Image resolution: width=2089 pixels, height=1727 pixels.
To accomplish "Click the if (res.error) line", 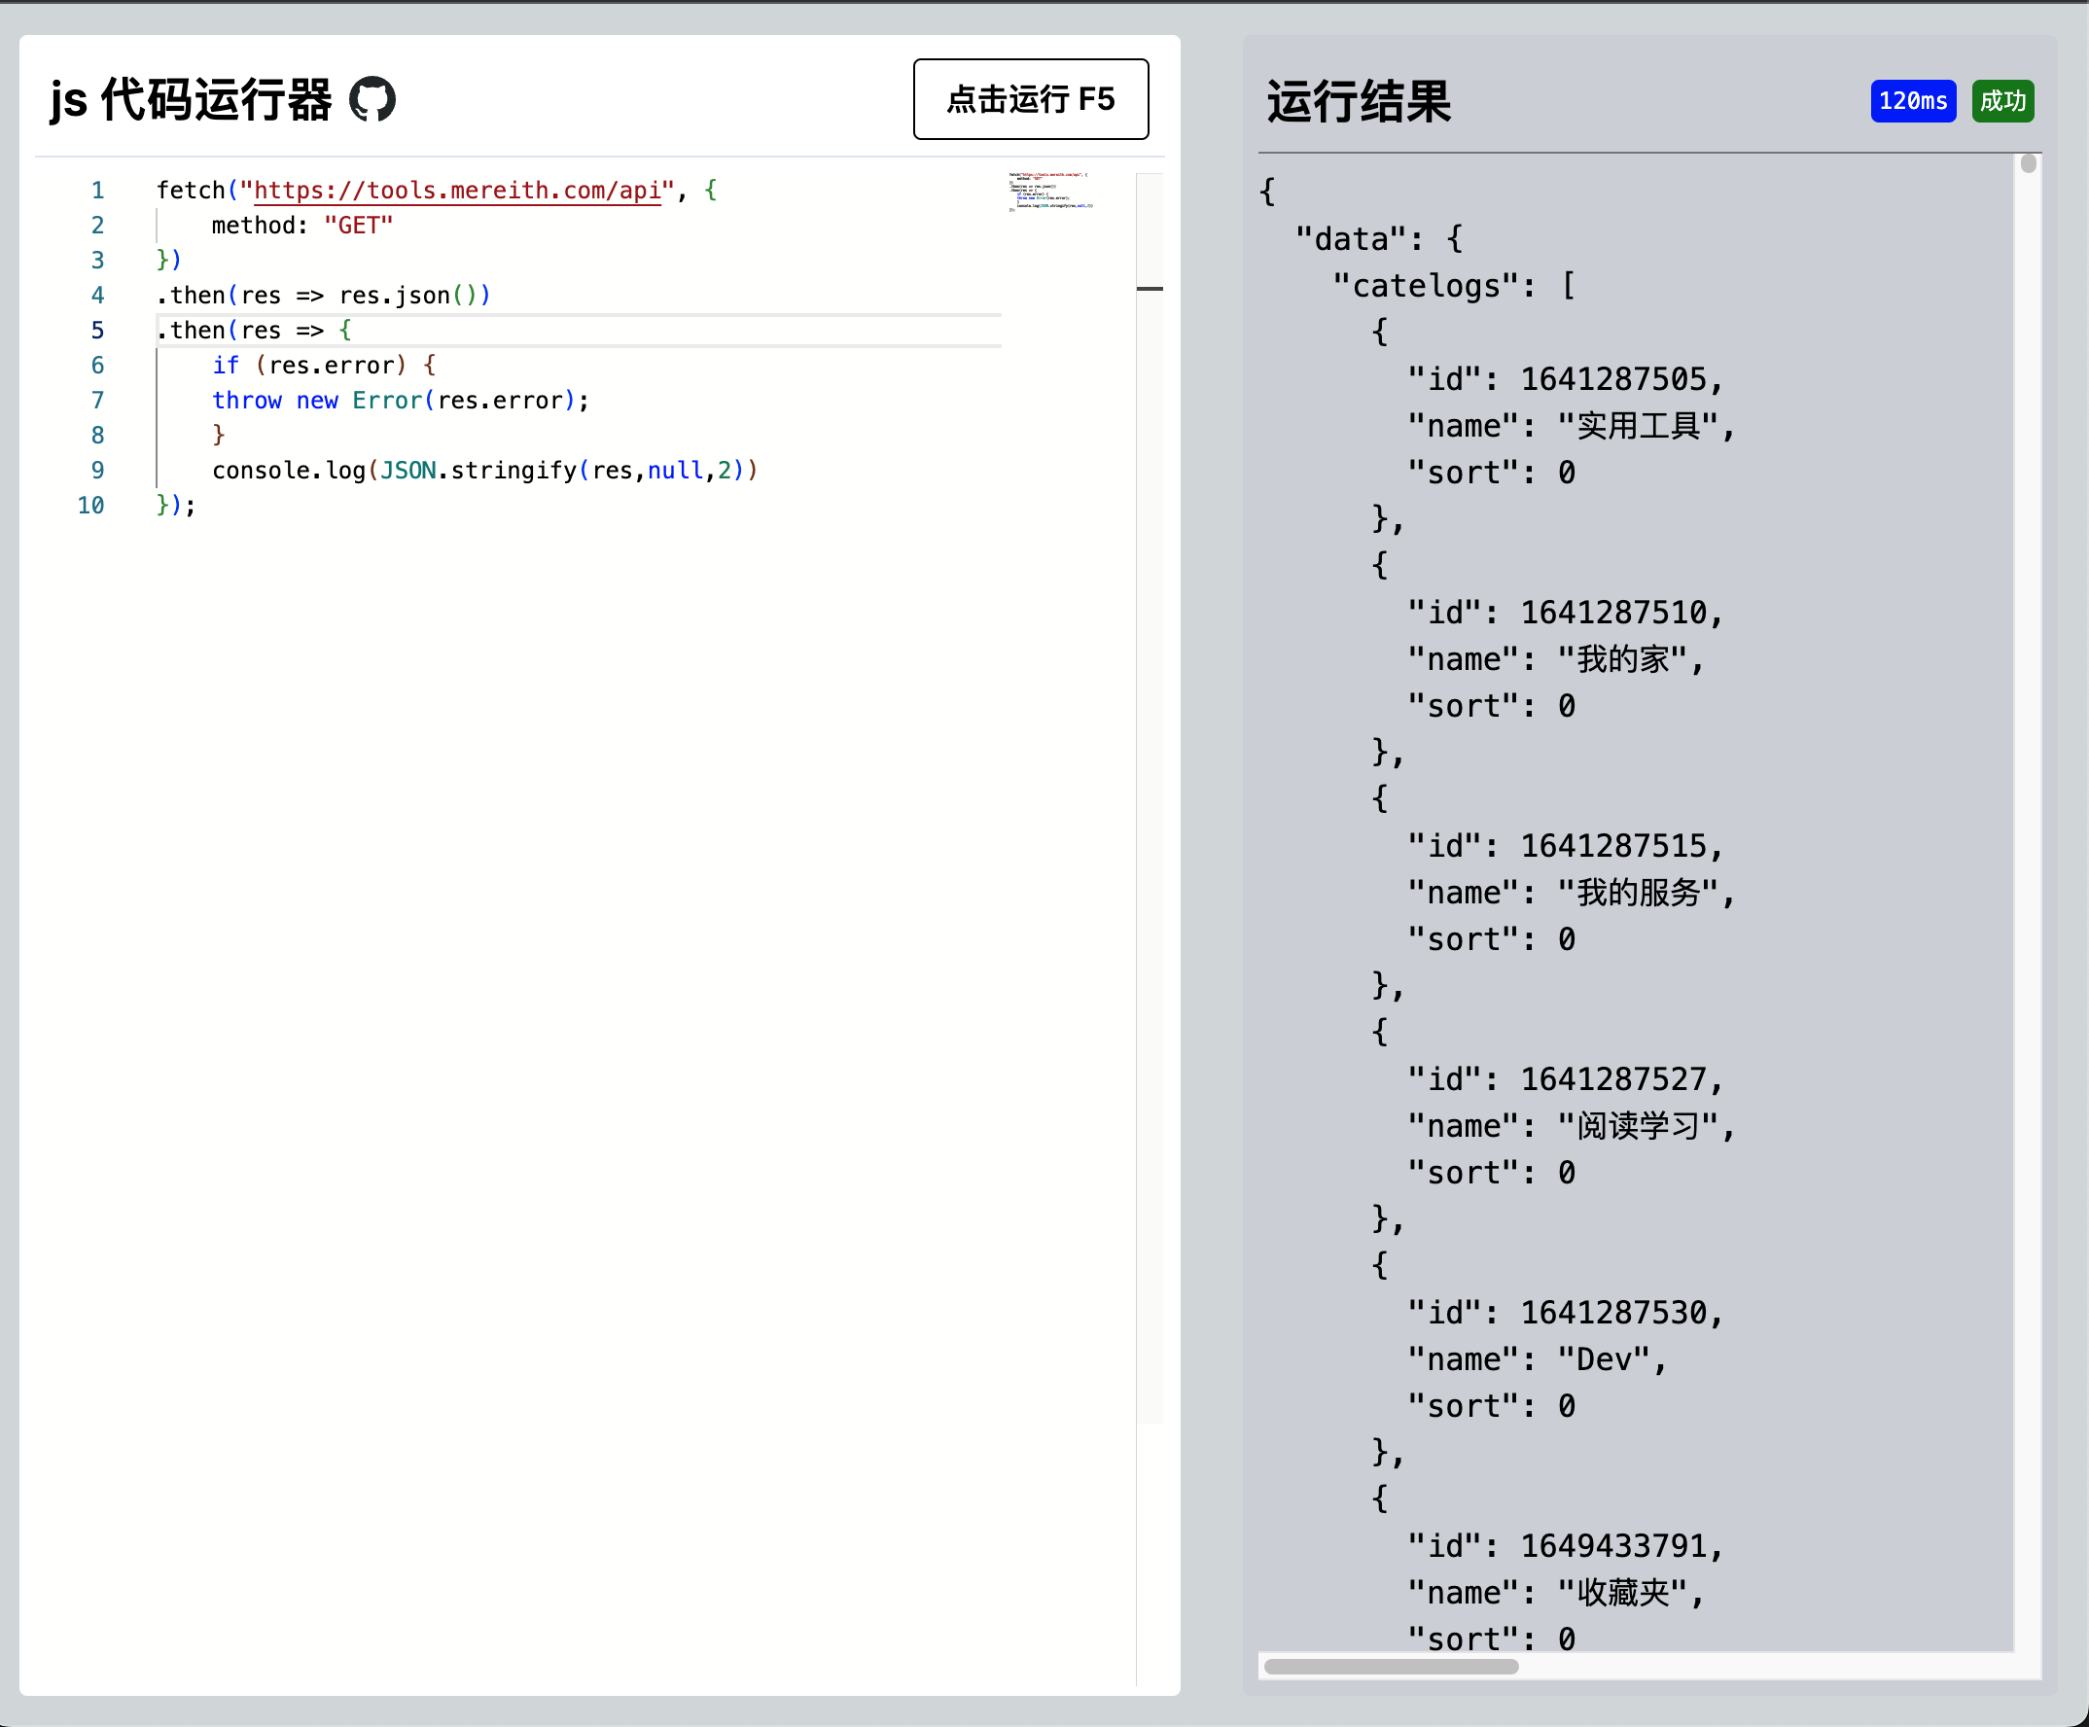I will 323,366.
